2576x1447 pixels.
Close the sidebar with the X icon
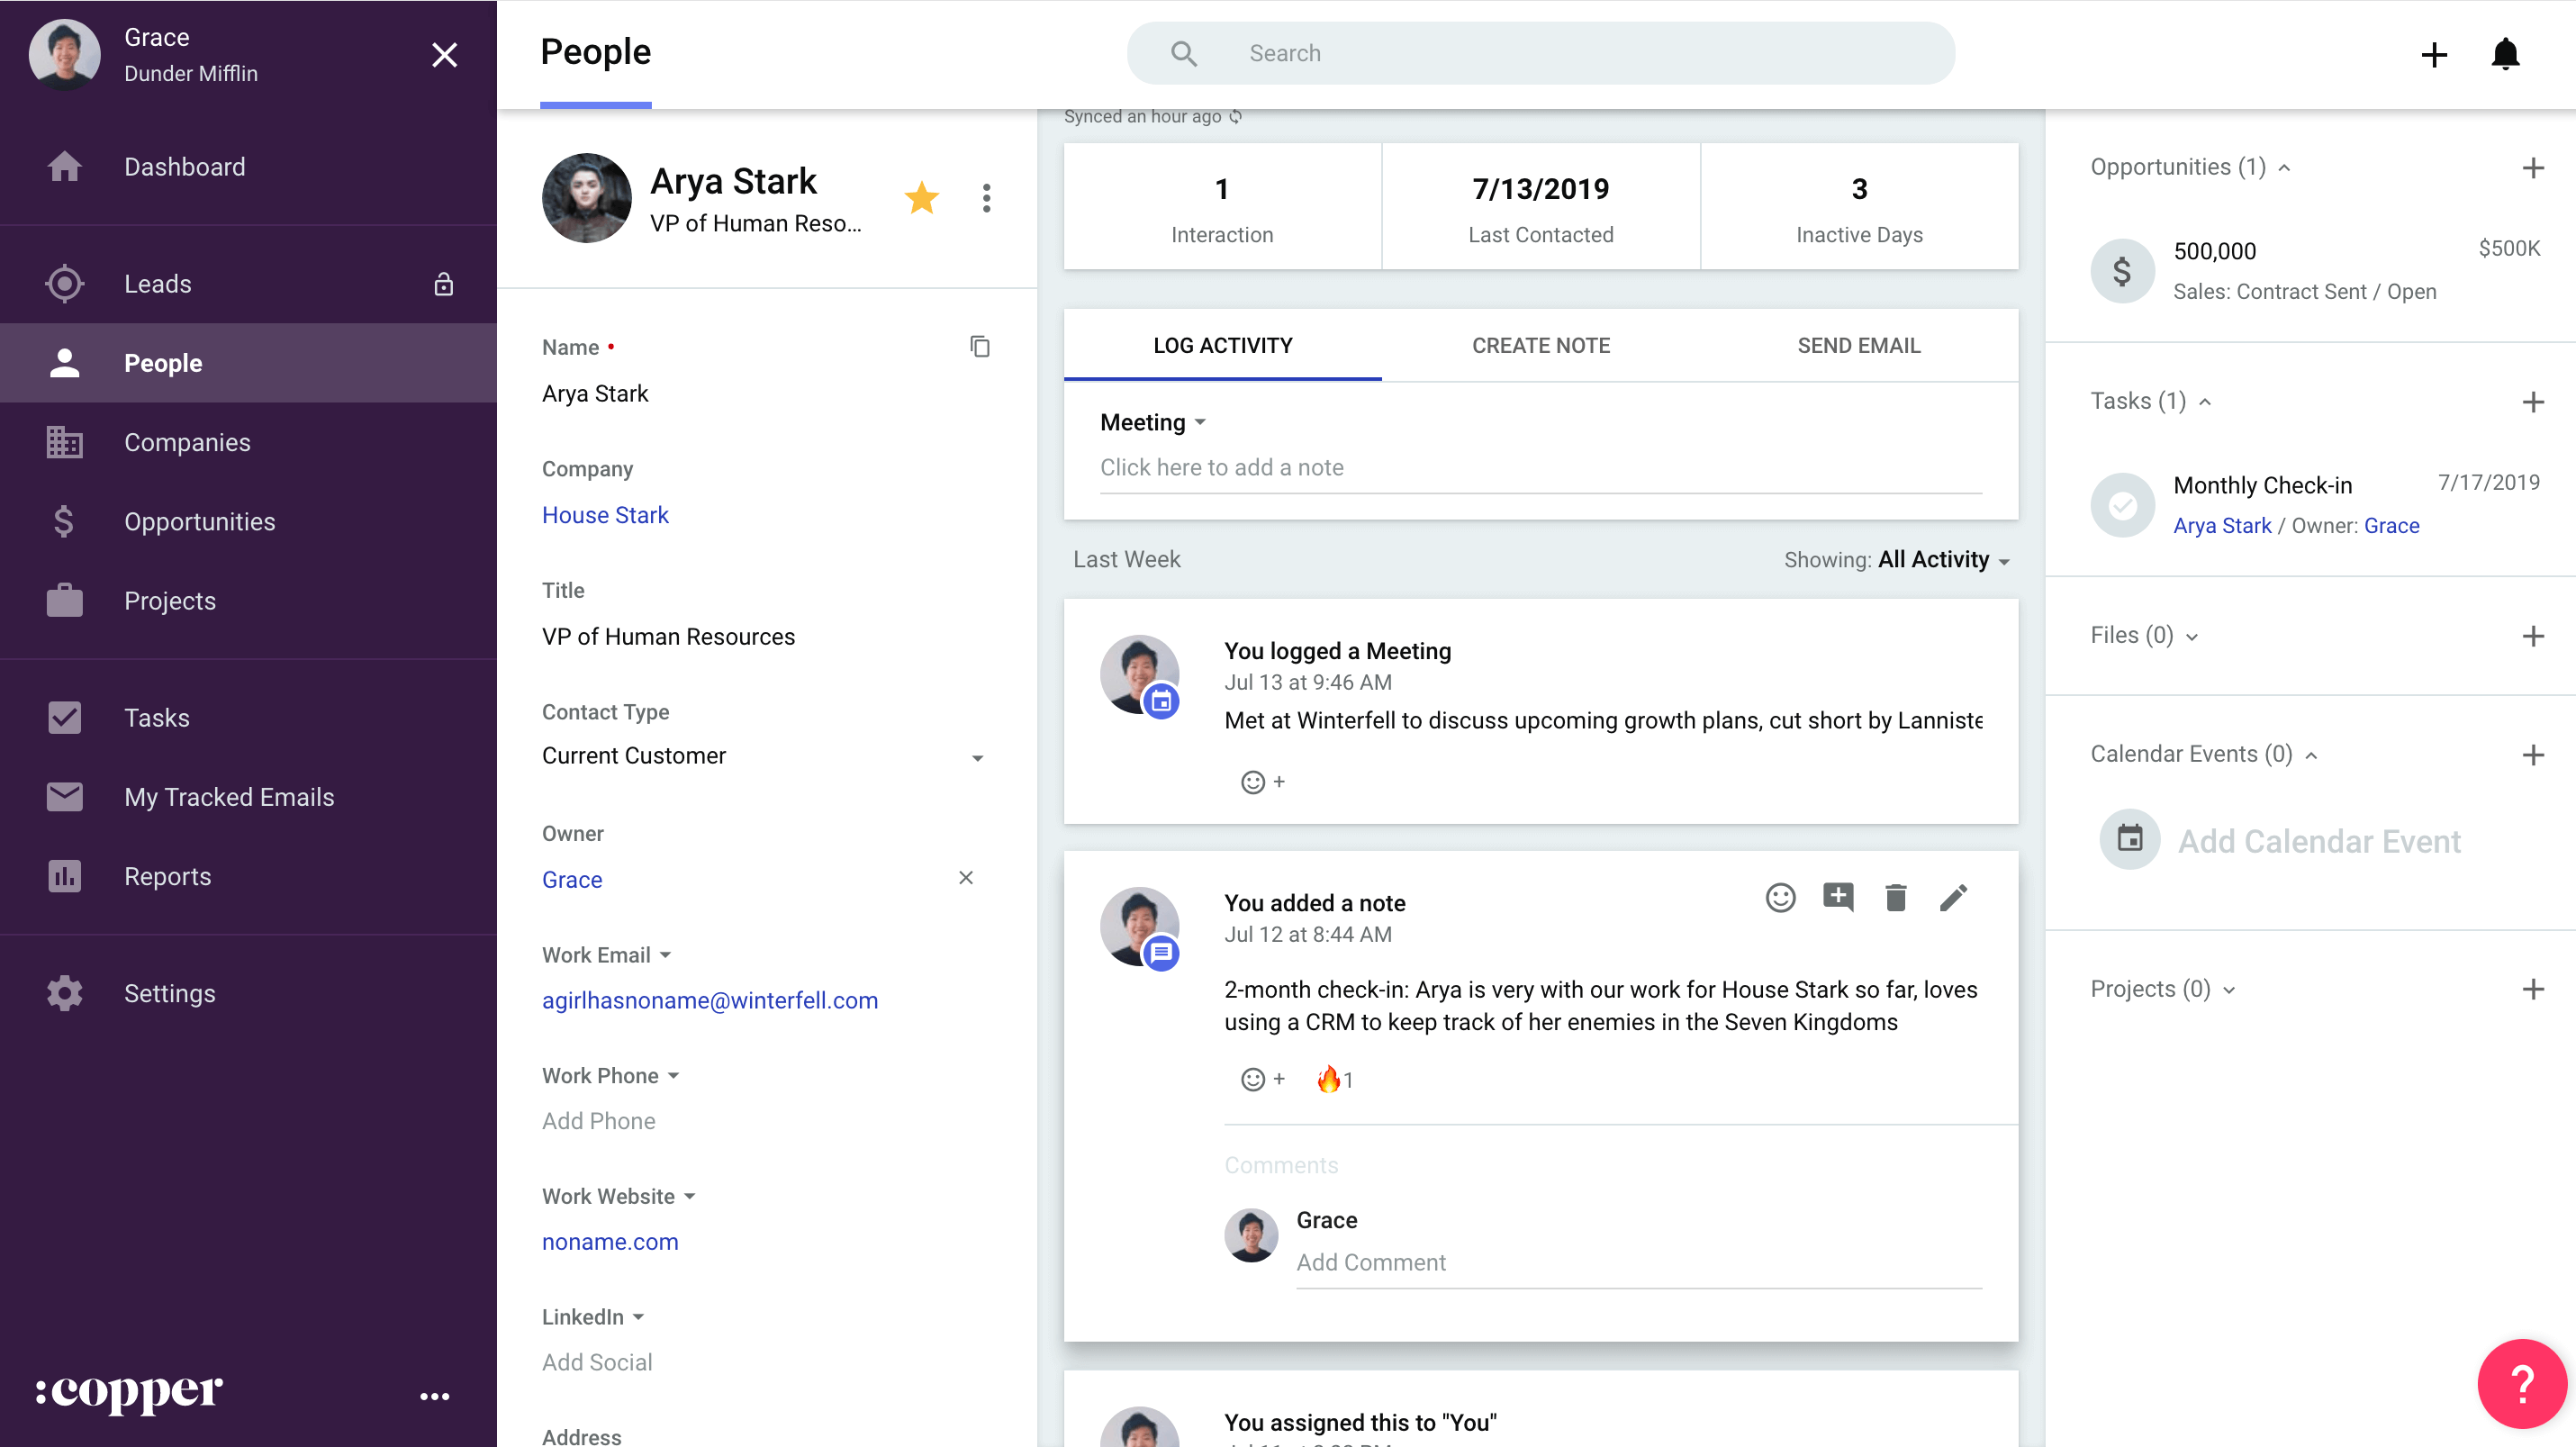click(444, 54)
